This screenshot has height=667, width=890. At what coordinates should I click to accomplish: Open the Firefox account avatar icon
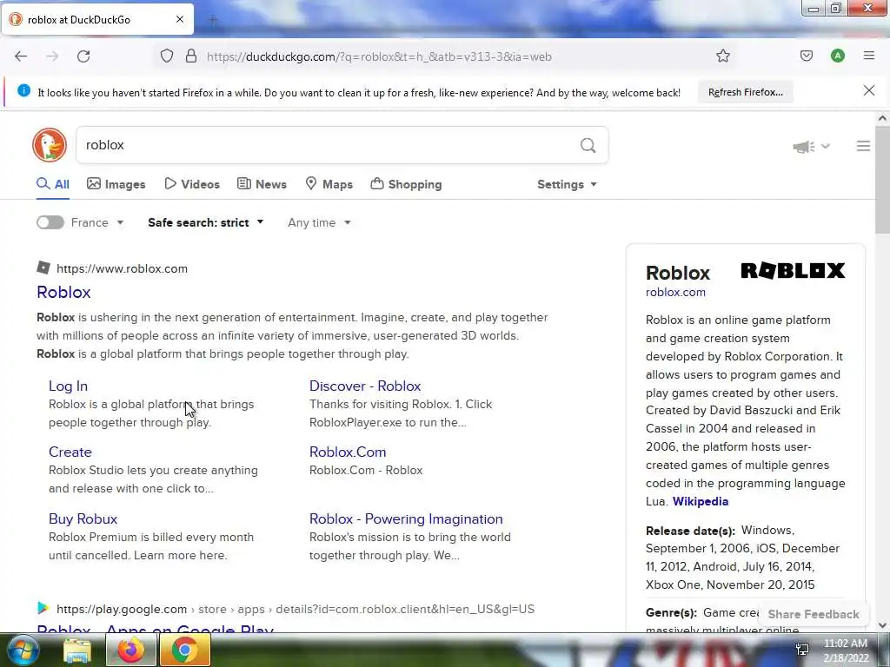(x=837, y=56)
